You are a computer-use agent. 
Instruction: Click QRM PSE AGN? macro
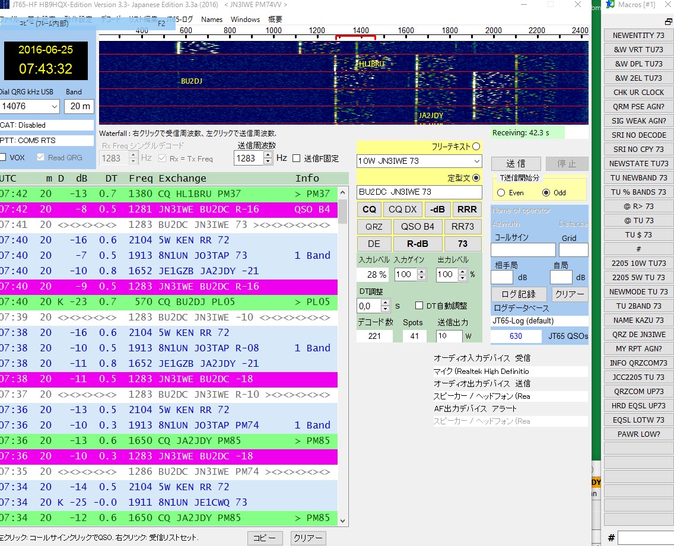pos(638,106)
